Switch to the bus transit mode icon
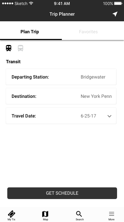This screenshot has height=222, width=124. coord(21,48)
